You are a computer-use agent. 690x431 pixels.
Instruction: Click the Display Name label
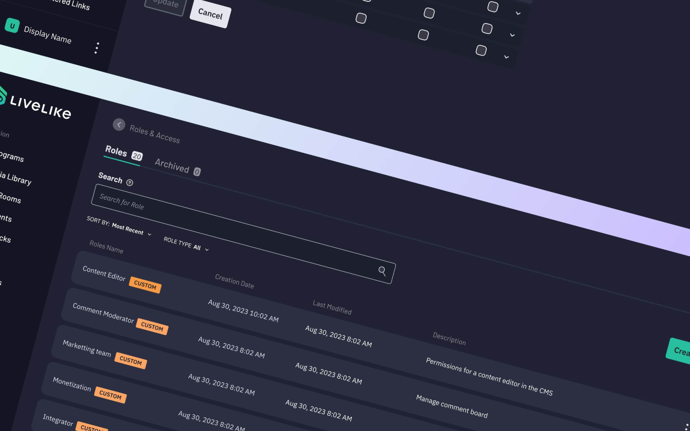click(x=47, y=35)
